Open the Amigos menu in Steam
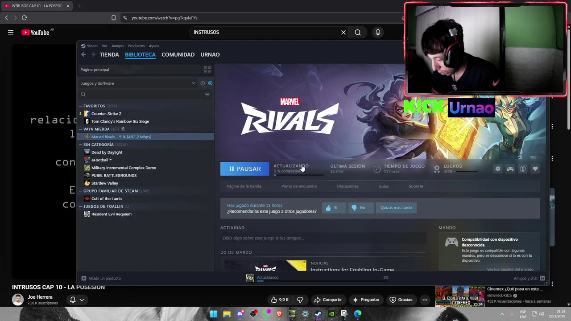 (118, 46)
